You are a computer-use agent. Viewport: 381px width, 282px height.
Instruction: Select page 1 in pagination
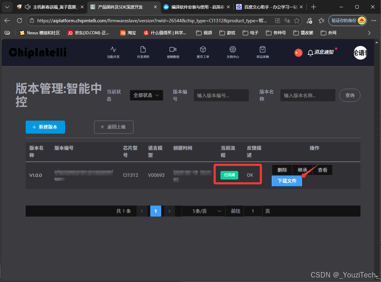[156, 211]
